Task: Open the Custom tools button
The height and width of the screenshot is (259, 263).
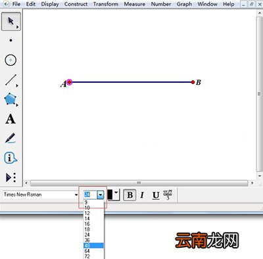Action: pyautogui.click(x=11, y=177)
